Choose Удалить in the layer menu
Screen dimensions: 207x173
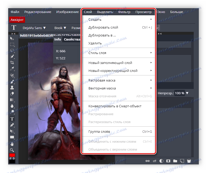point(118,43)
